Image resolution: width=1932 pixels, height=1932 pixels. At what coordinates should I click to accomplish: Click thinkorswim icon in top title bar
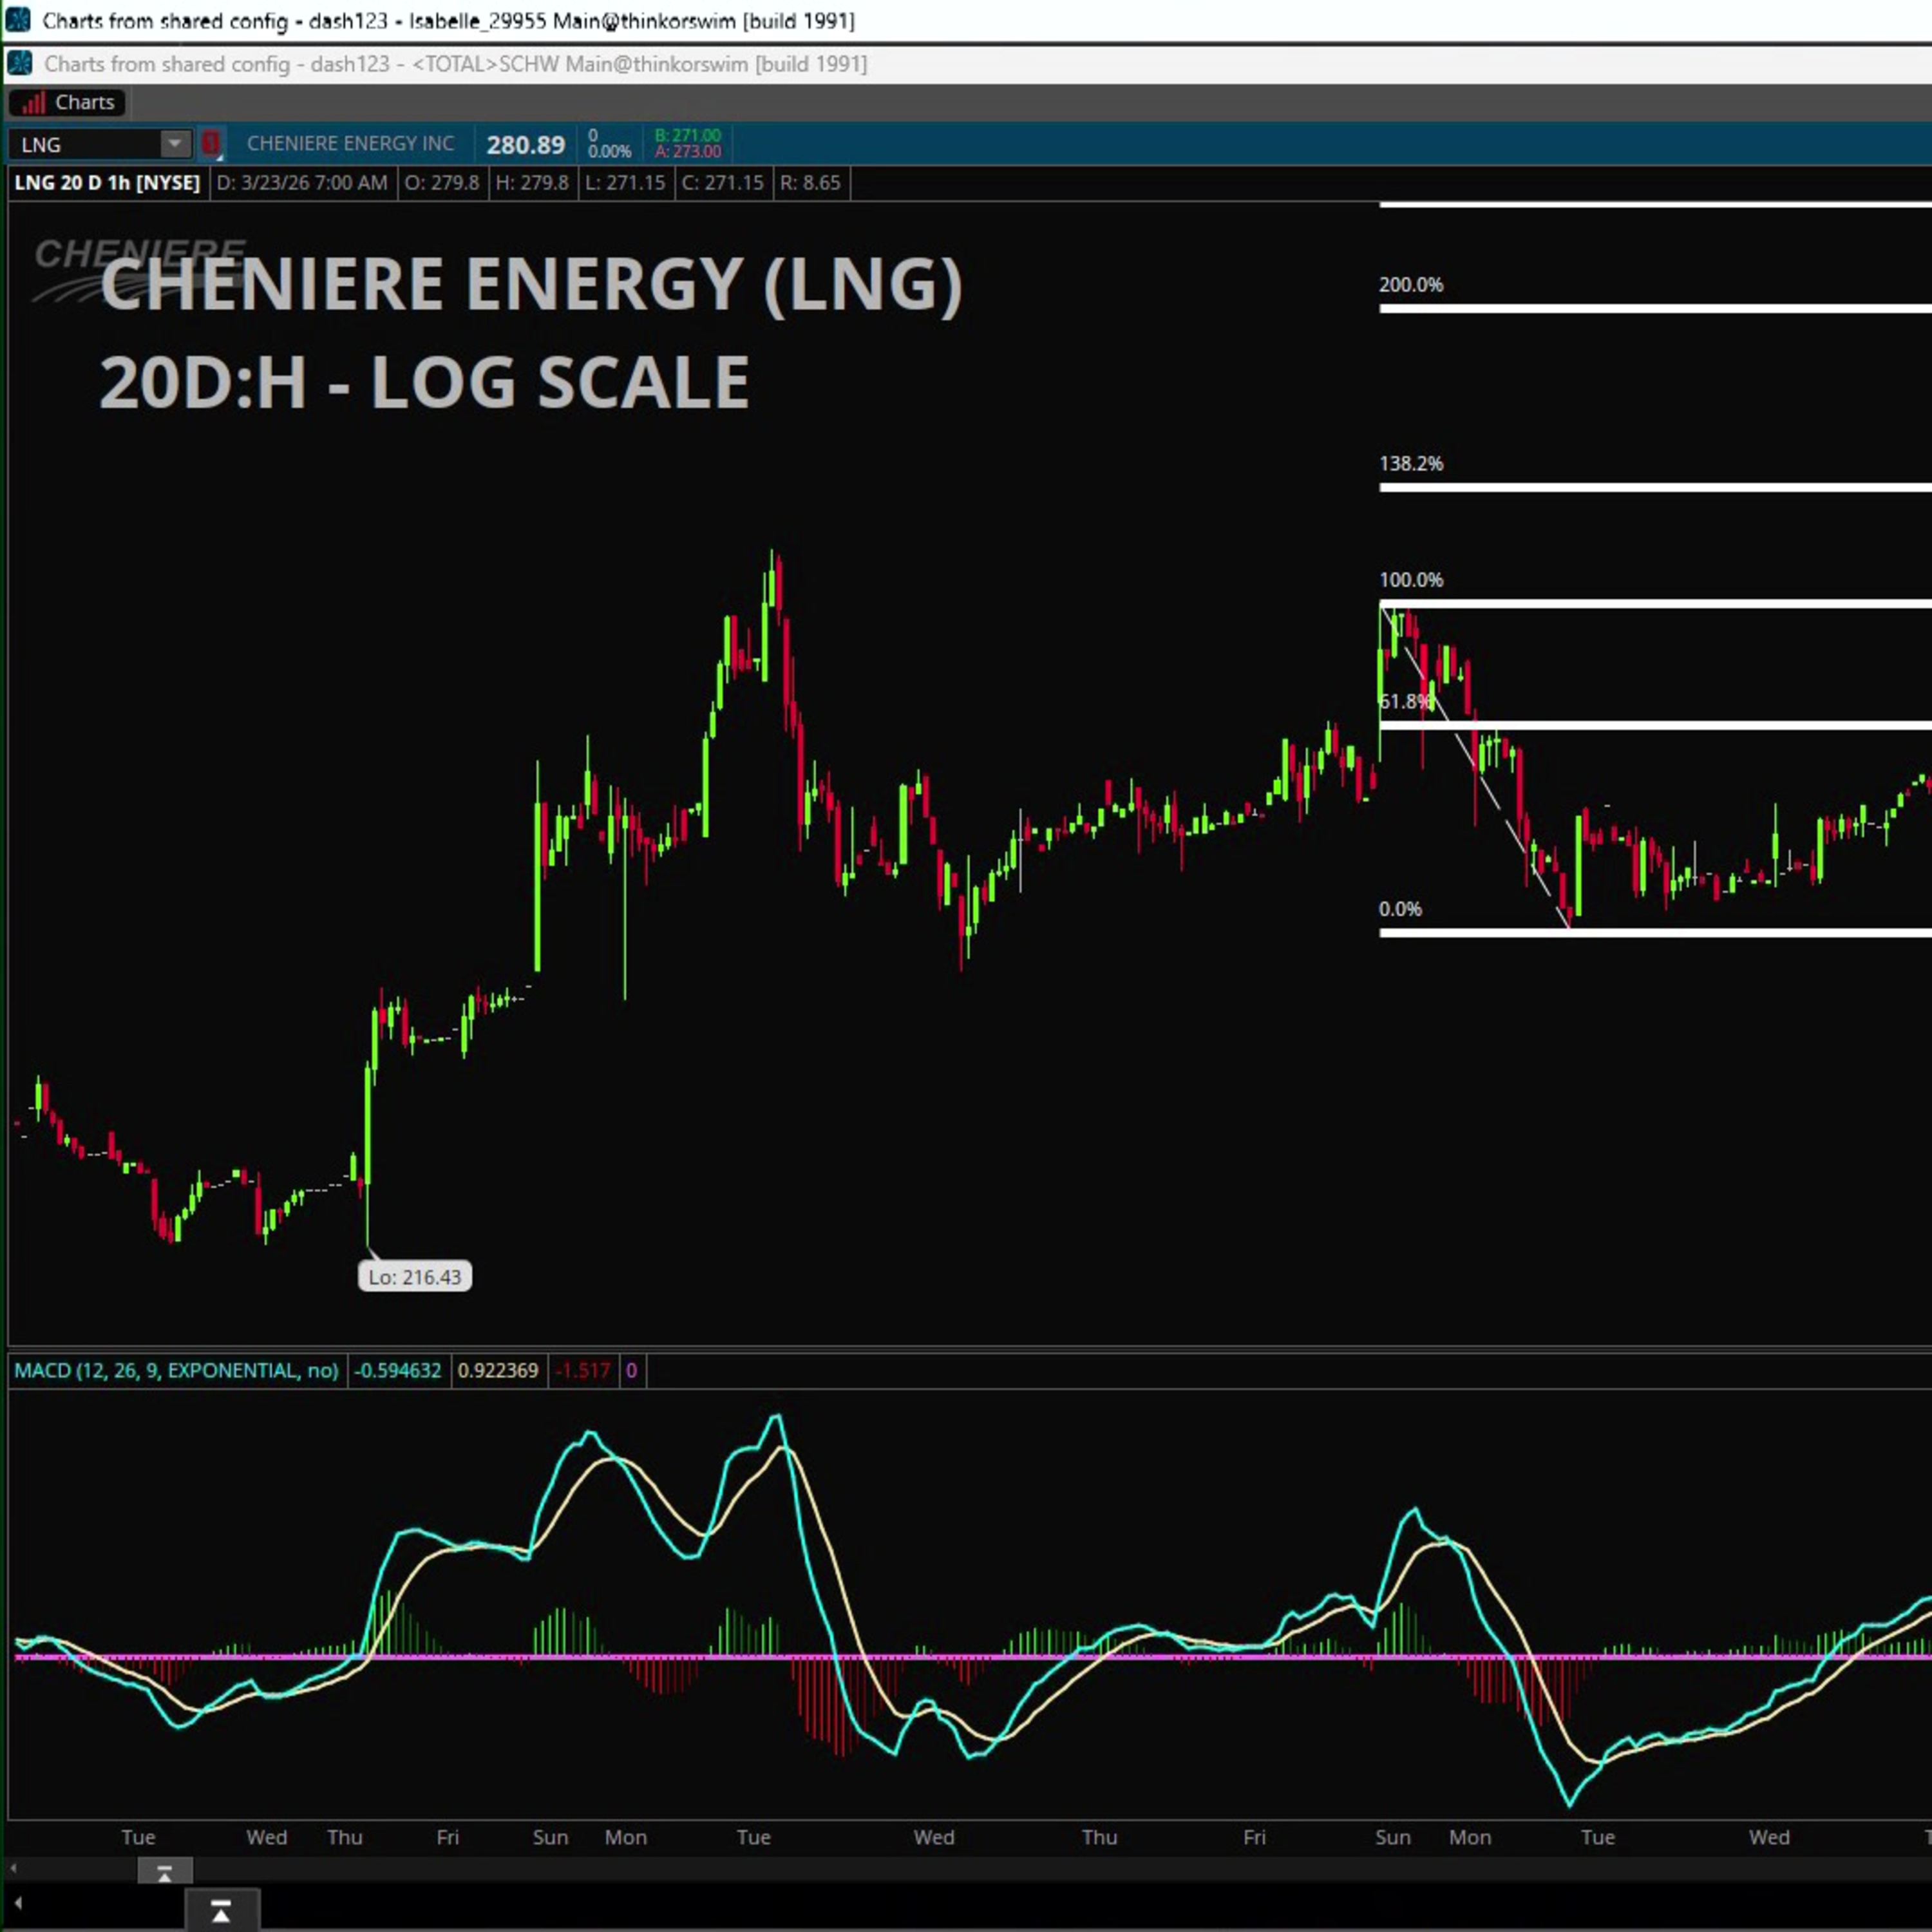click(x=18, y=20)
